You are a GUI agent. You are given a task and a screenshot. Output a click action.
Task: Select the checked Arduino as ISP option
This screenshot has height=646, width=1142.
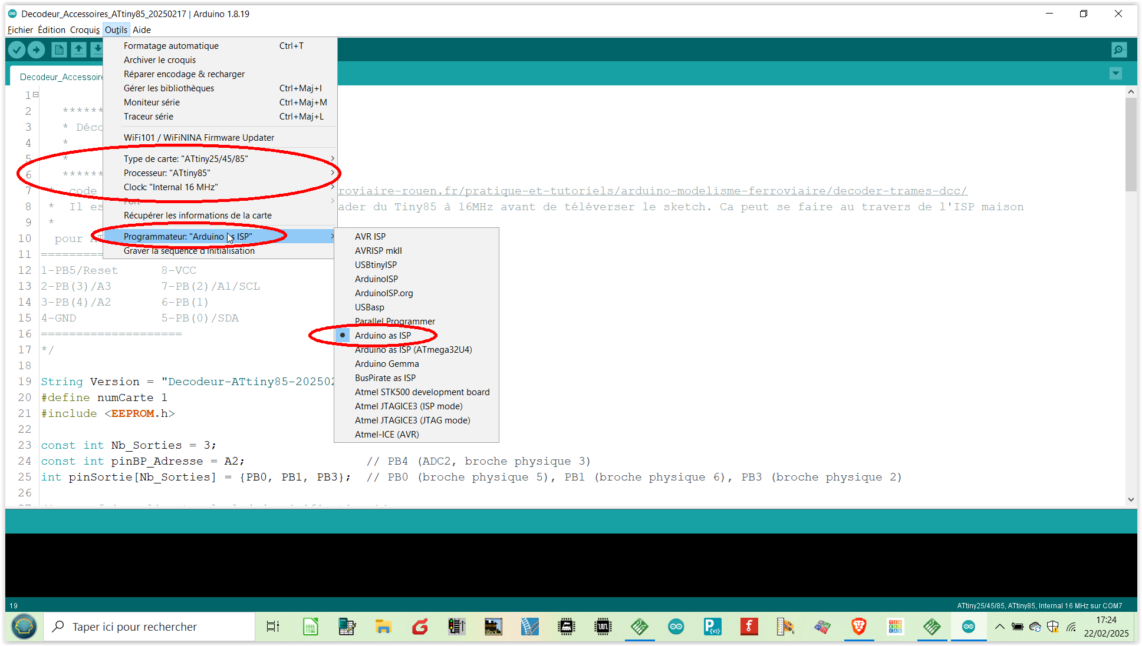pyautogui.click(x=416, y=336)
